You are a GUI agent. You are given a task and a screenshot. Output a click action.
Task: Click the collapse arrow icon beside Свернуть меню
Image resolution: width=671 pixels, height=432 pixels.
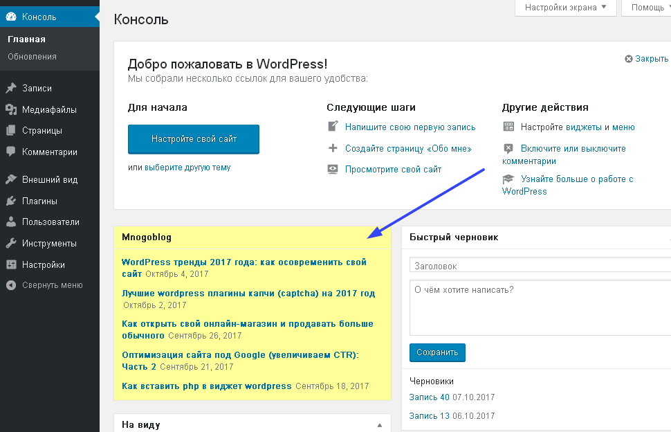pos(11,285)
